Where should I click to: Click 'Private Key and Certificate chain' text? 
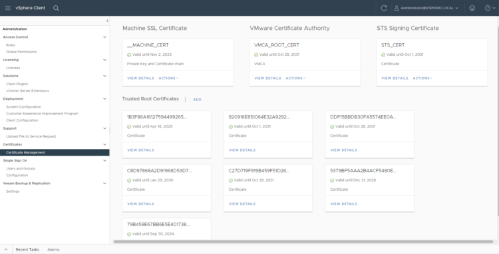(x=155, y=64)
